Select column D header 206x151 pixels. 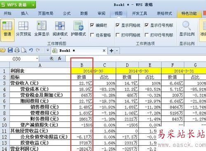[x=127, y=65]
